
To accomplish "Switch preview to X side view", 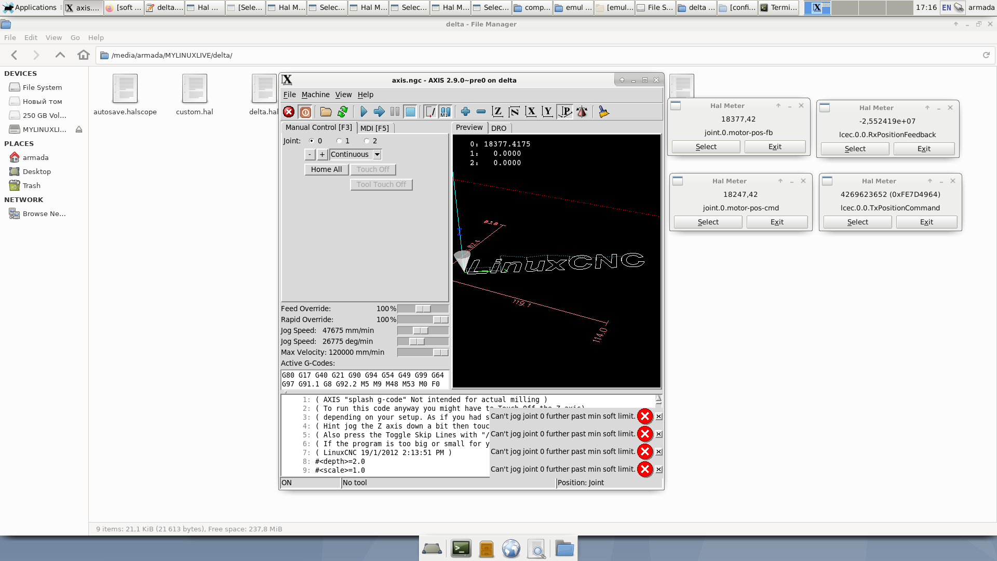I will [x=531, y=112].
